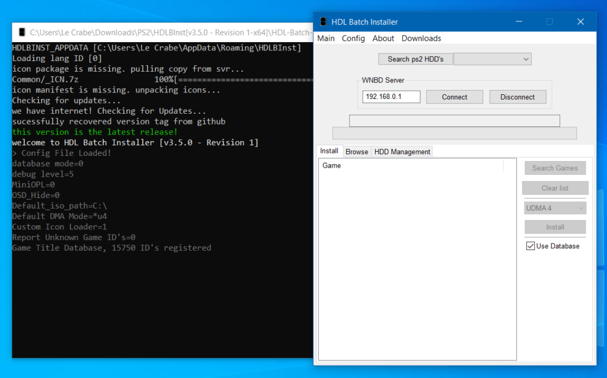
Task: Click the 'Loading lang ID [0]' console line
Action: click(x=57, y=59)
